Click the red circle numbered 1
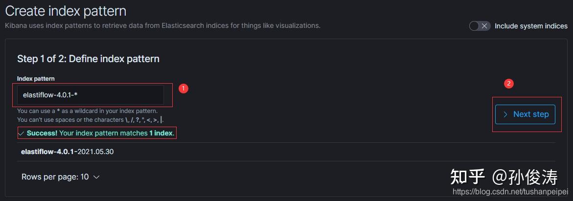573x201 pixels. 183,89
